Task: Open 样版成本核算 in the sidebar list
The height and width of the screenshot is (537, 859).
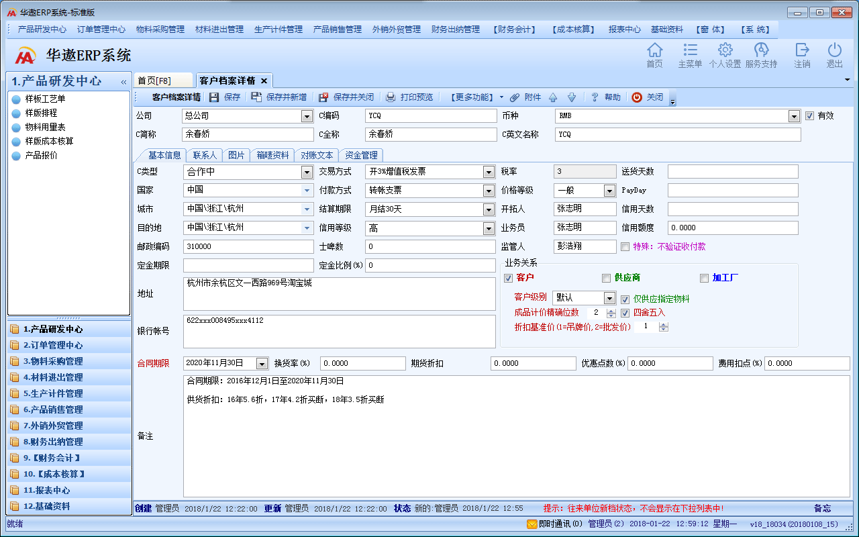Action: (49, 141)
